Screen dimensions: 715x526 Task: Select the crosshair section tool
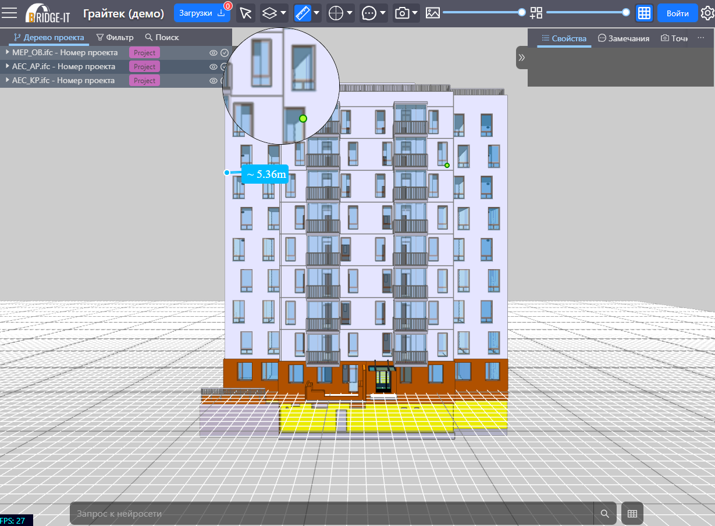tap(336, 13)
